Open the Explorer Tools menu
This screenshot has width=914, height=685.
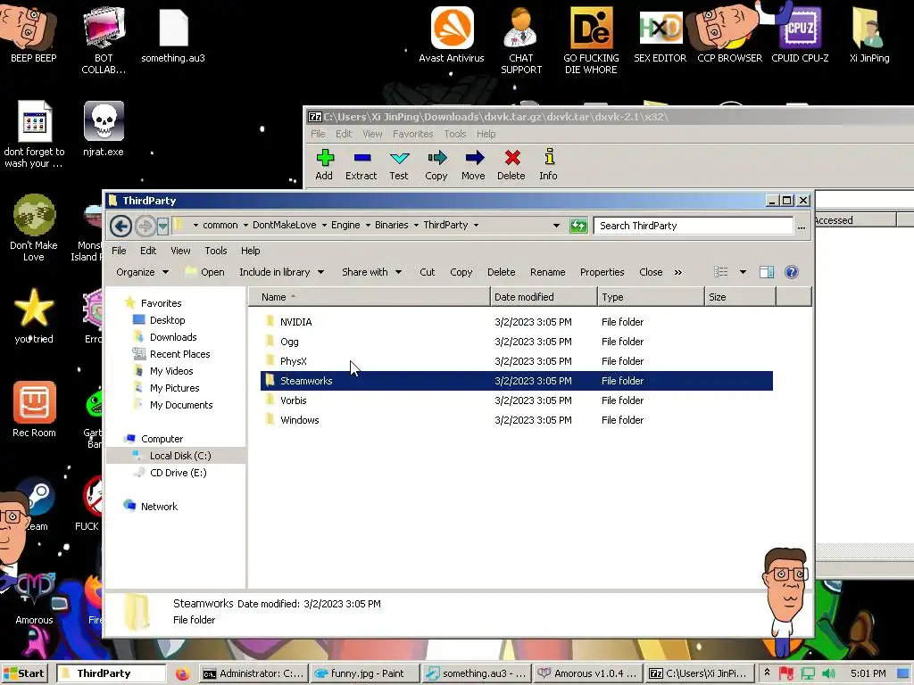coord(216,251)
